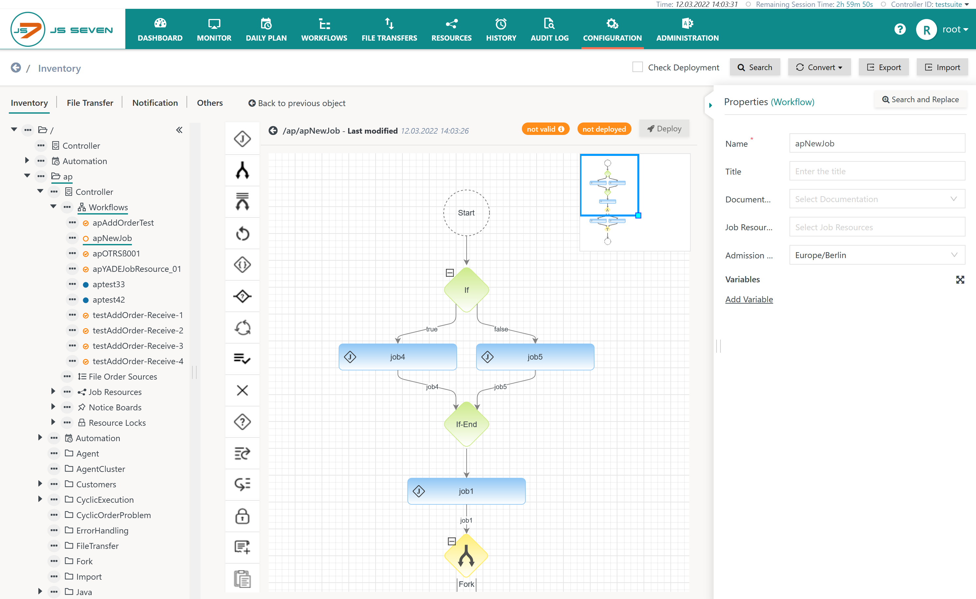Open the help question mark icon

(899, 29)
